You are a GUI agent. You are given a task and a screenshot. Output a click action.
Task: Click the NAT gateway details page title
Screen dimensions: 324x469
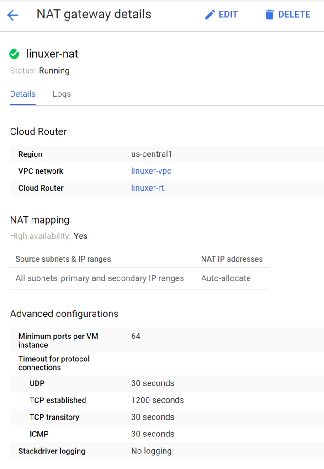(94, 15)
